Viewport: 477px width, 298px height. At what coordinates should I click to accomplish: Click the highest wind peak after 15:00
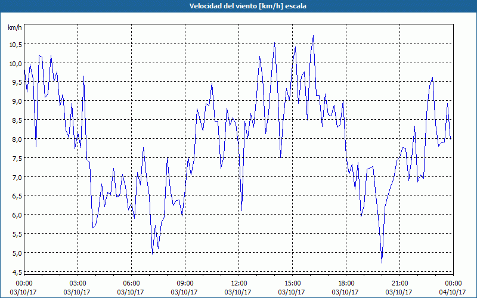point(313,36)
